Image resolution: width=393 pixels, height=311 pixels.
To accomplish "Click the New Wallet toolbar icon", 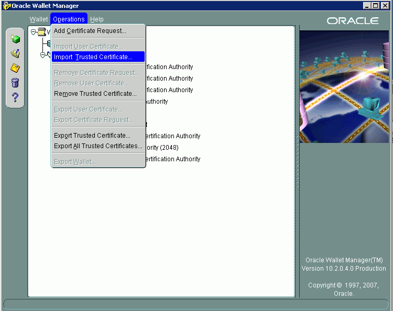I will [x=15, y=39].
